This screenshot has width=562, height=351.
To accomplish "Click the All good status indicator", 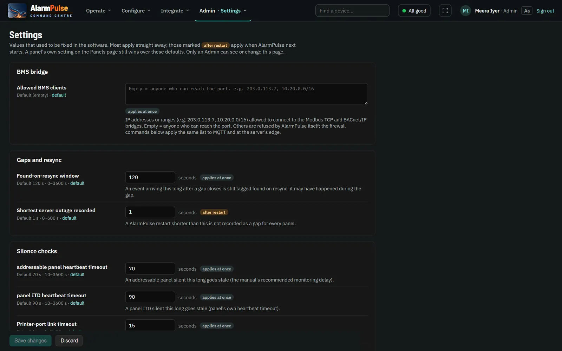I will pos(414,11).
